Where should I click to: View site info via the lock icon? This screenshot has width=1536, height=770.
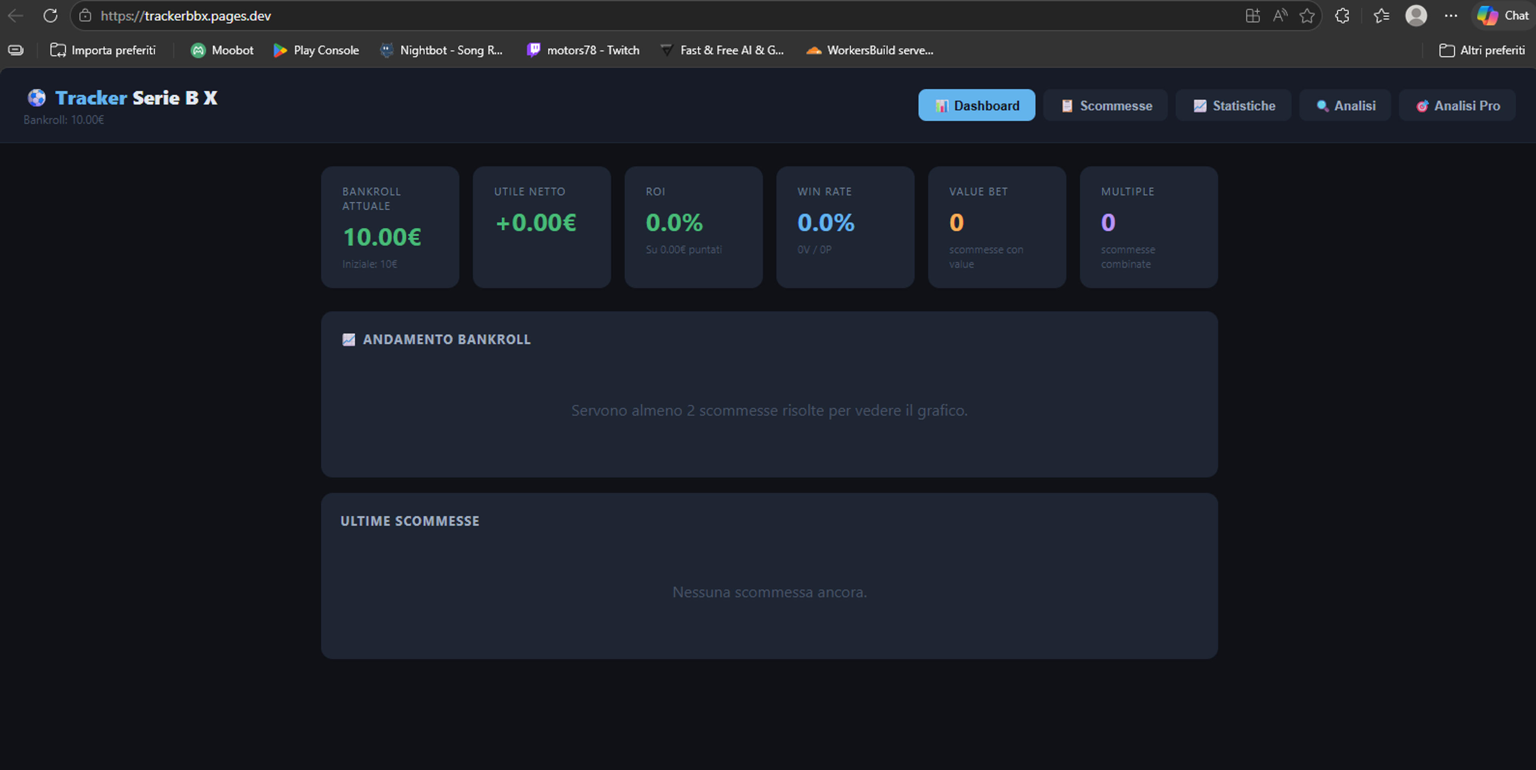[85, 16]
